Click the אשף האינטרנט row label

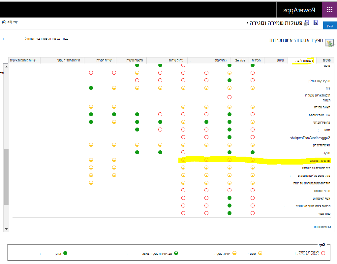[322, 198]
